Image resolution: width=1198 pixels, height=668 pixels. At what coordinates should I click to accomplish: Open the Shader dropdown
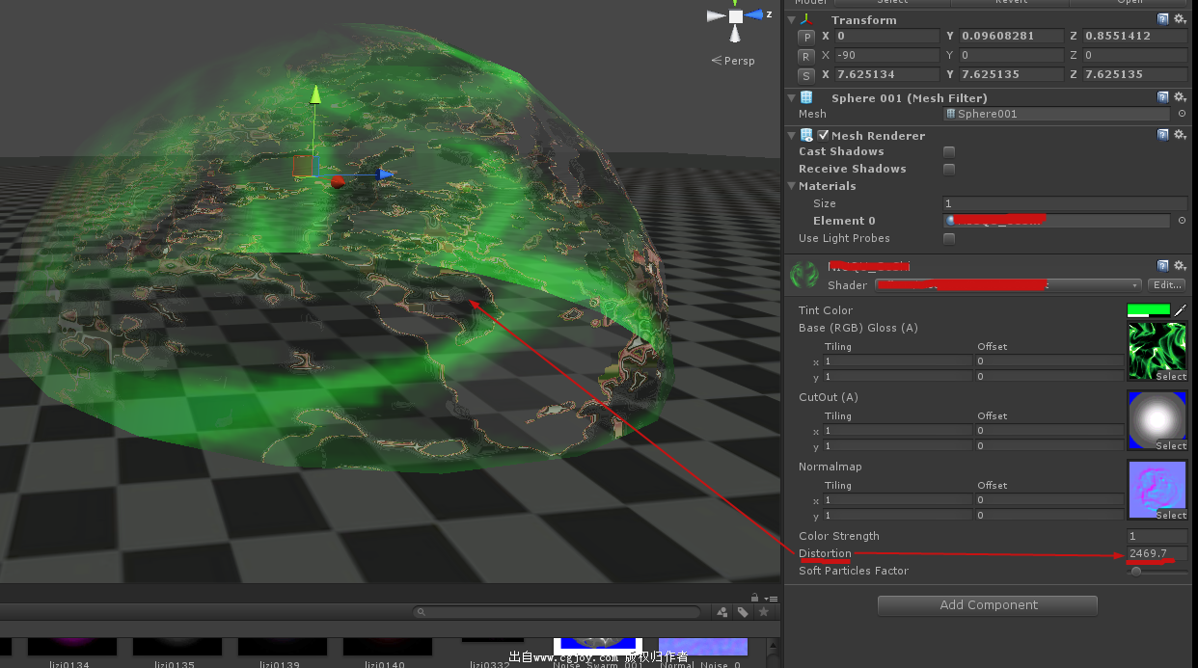pos(1008,285)
